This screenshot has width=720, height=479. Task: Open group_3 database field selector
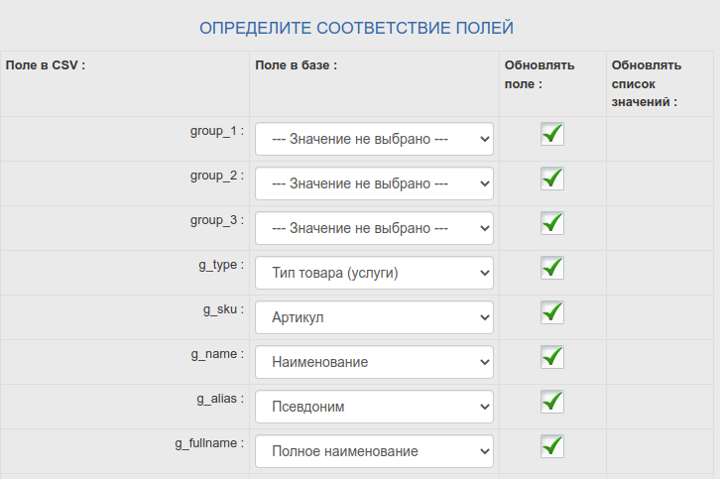[374, 228]
